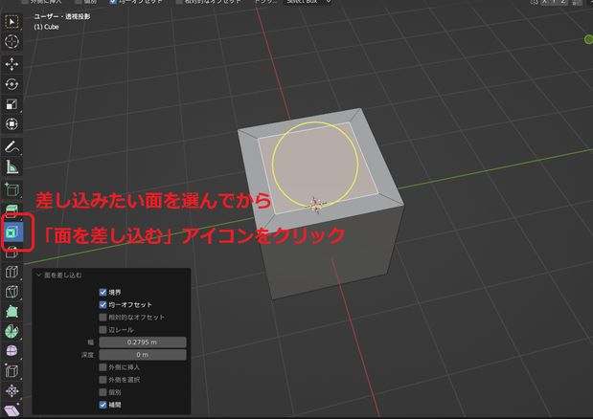Check the 辺レール checkbox
593x419 pixels.
point(103,329)
